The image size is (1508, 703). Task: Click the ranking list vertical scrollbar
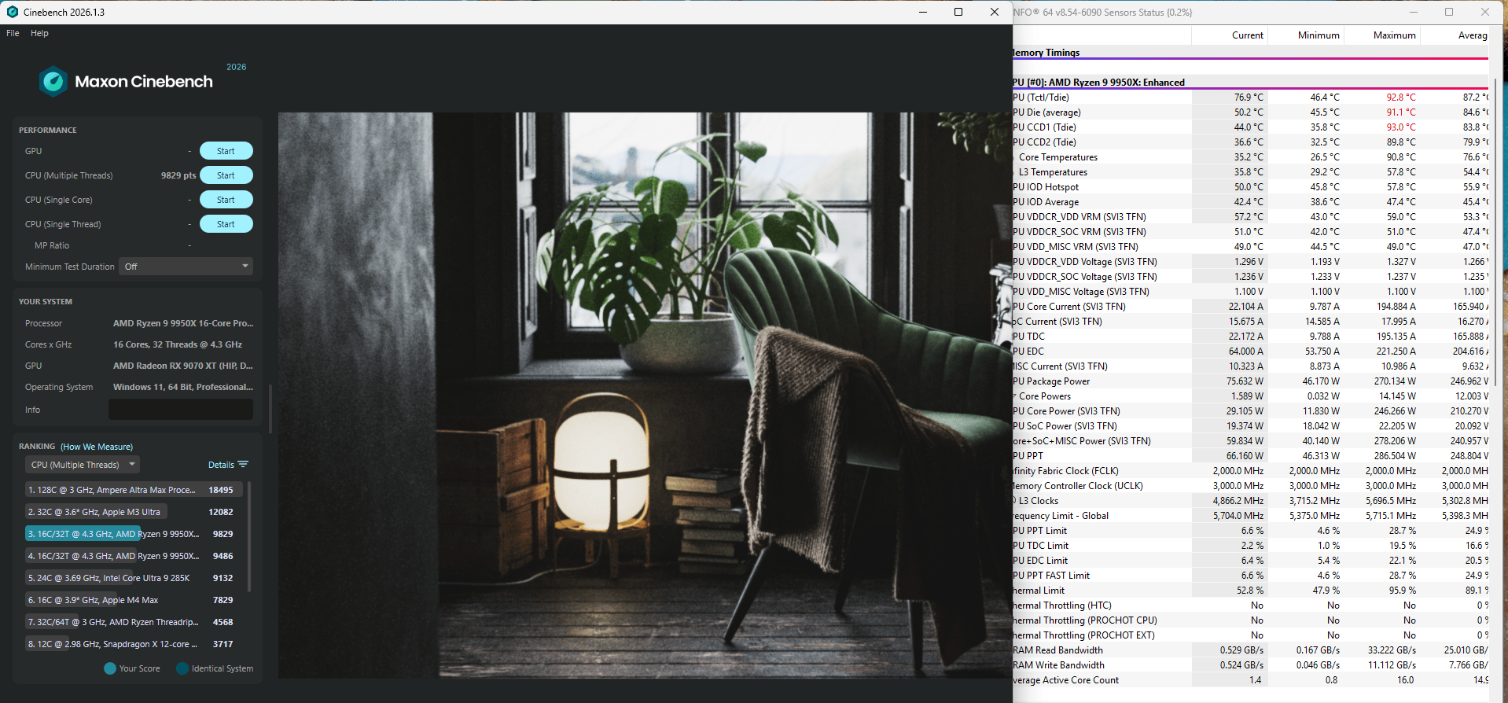coord(249,537)
